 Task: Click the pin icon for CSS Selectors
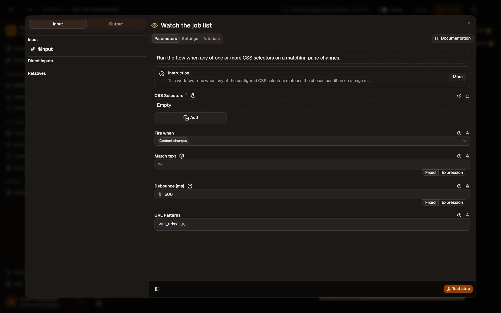point(467,96)
